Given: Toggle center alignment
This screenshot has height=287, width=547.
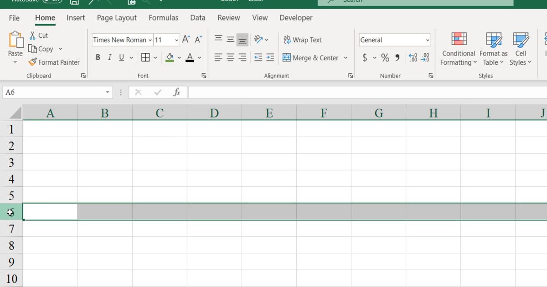Looking at the screenshot, I should tap(230, 57).
